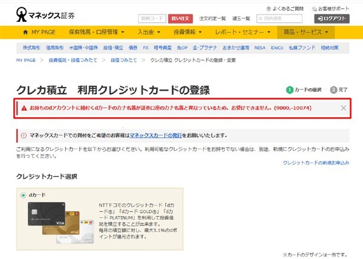Open おまかせ運用 sub-menu item
This screenshot has width=363, height=259.
point(236,48)
